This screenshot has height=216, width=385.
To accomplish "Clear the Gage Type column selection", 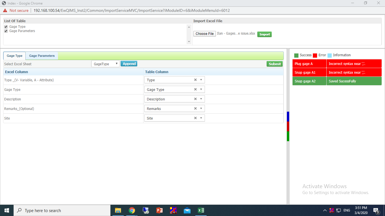I will tap(195, 89).
